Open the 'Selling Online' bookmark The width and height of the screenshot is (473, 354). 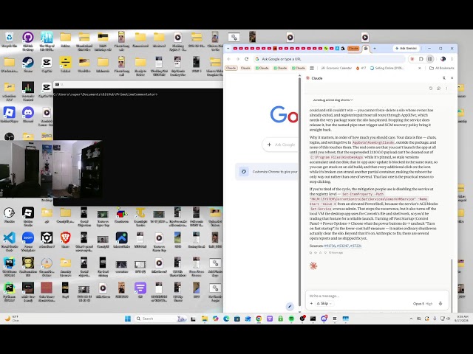click(x=387, y=68)
